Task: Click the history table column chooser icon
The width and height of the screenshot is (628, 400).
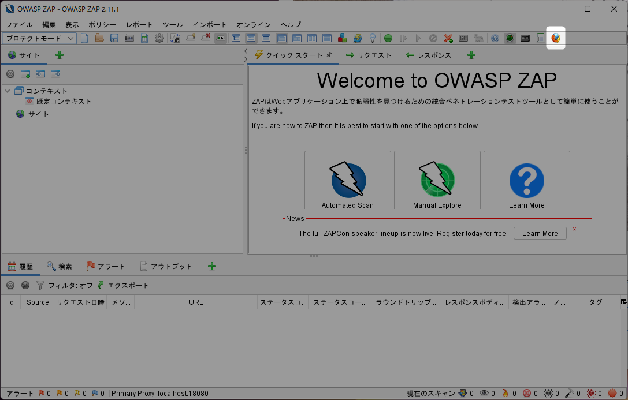Action: [x=623, y=302]
